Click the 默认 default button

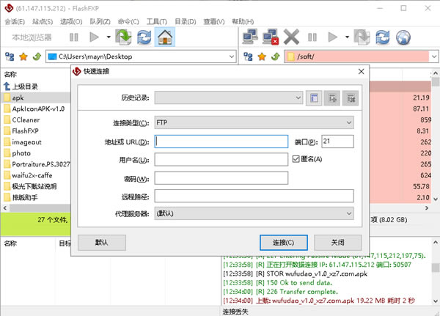tap(101, 242)
